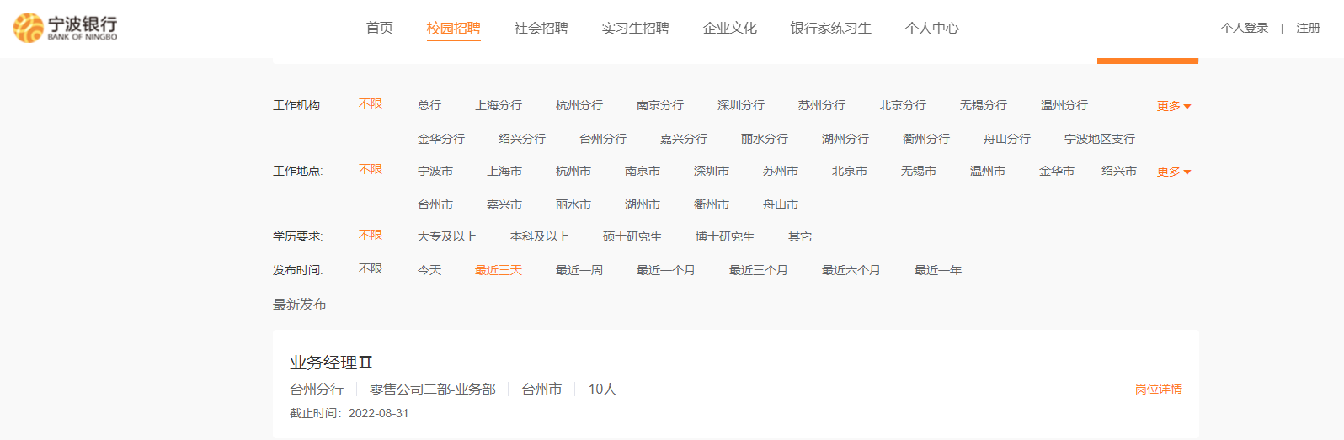The image size is (1344, 440).
Task: Click the 个人登录 link
Action: point(1245,28)
